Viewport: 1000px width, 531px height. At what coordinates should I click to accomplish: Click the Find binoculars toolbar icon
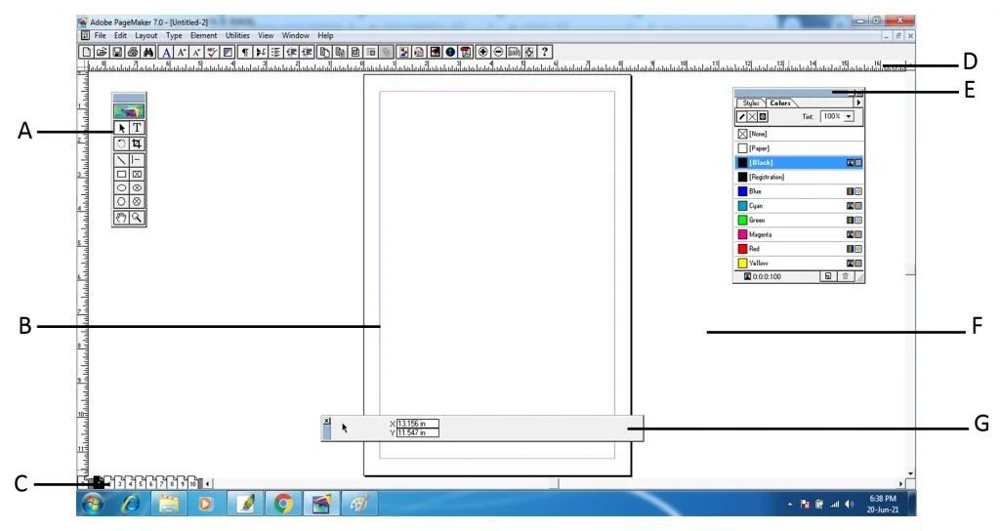tap(148, 53)
